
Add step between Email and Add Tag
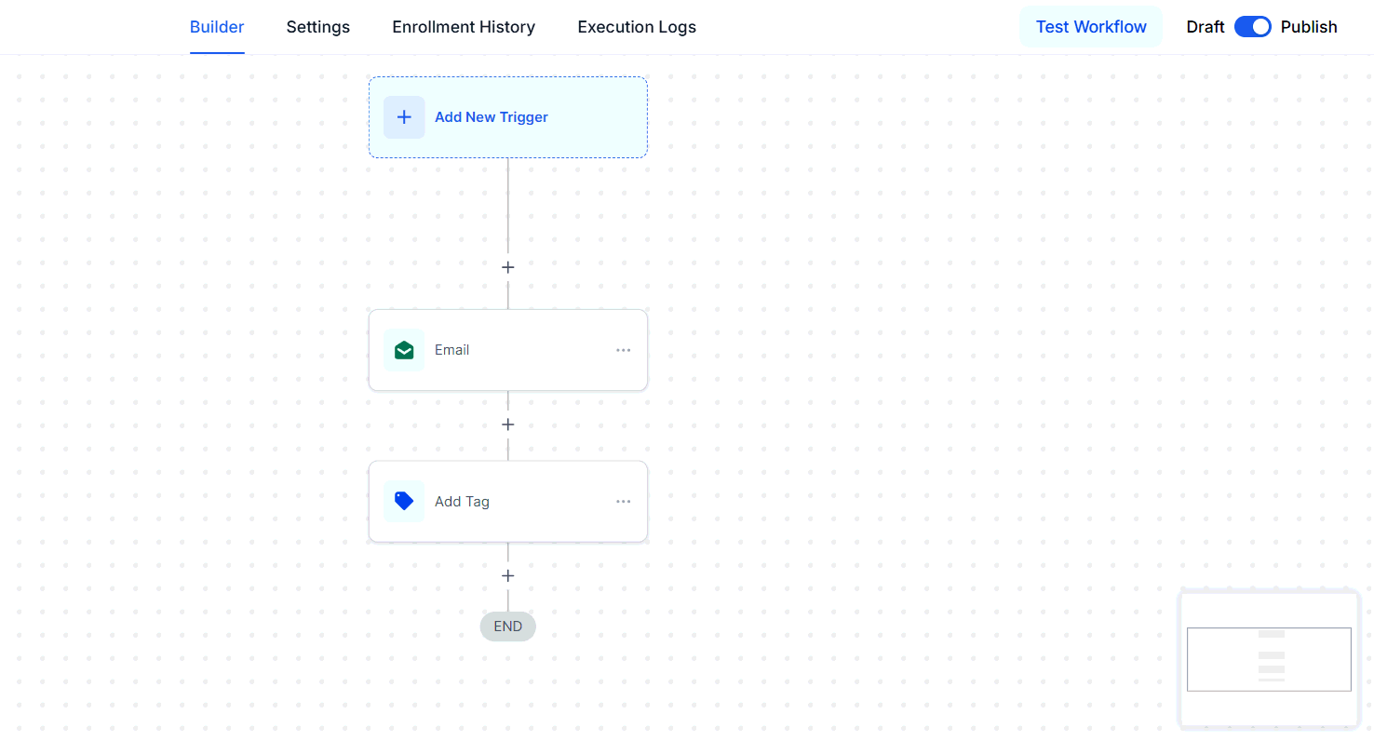[x=507, y=424]
